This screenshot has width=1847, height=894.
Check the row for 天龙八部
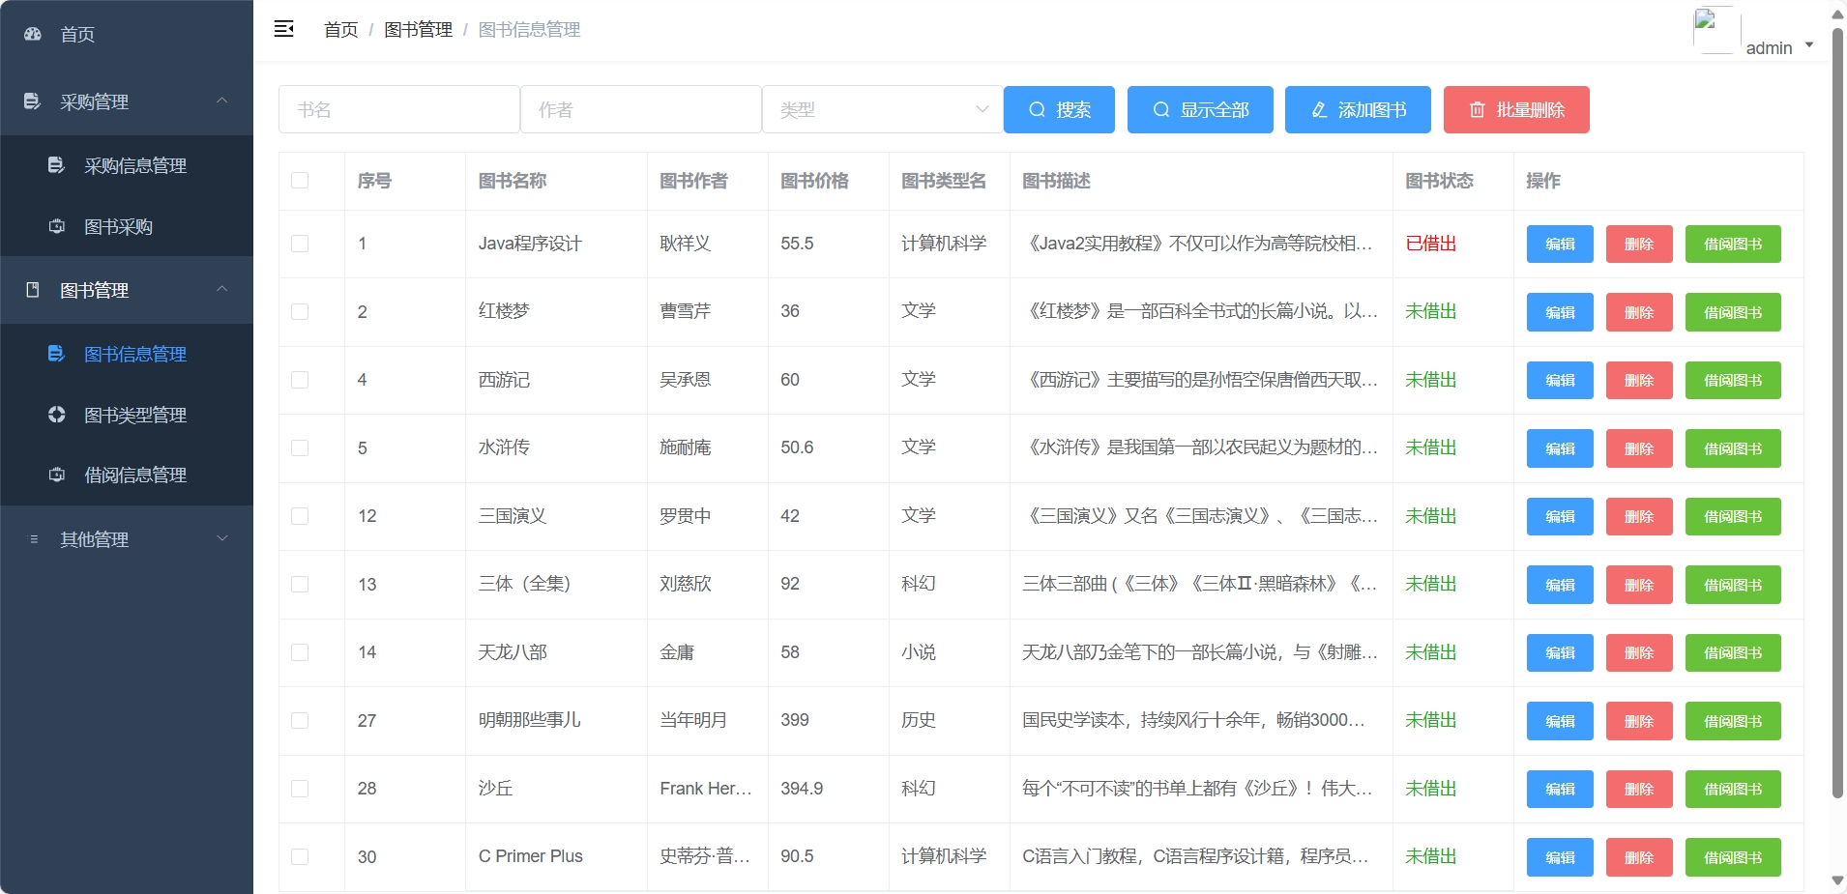click(x=300, y=652)
